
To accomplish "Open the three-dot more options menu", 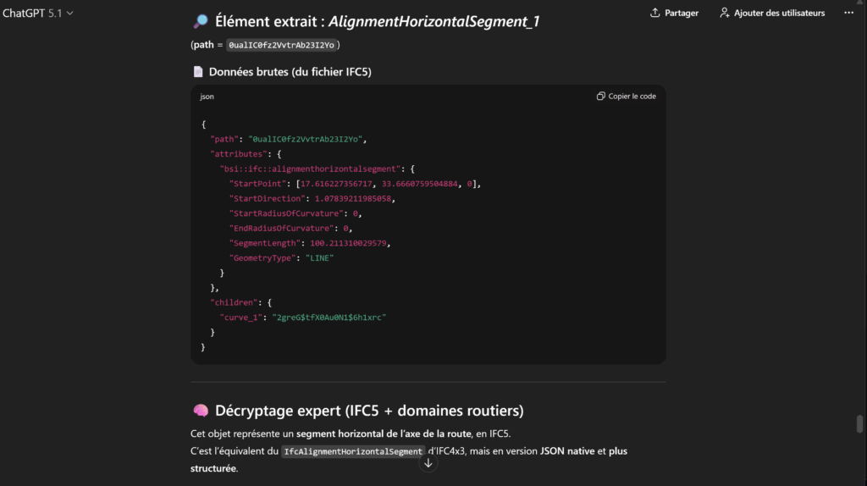I will pyautogui.click(x=848, y=13).
